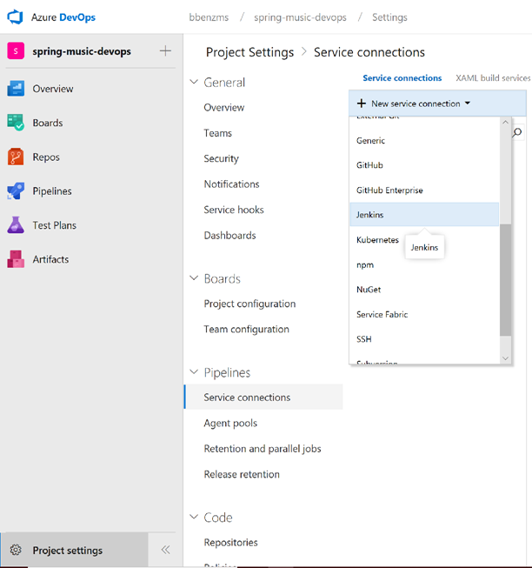Open the Dashboards settings page
532x568 pixels.
pyautogui.click(x=229, y=236)
